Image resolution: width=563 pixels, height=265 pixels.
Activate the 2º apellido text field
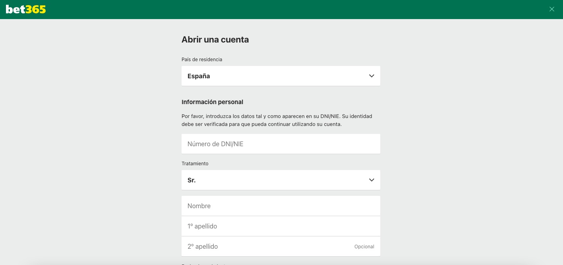tap(266, 246)
